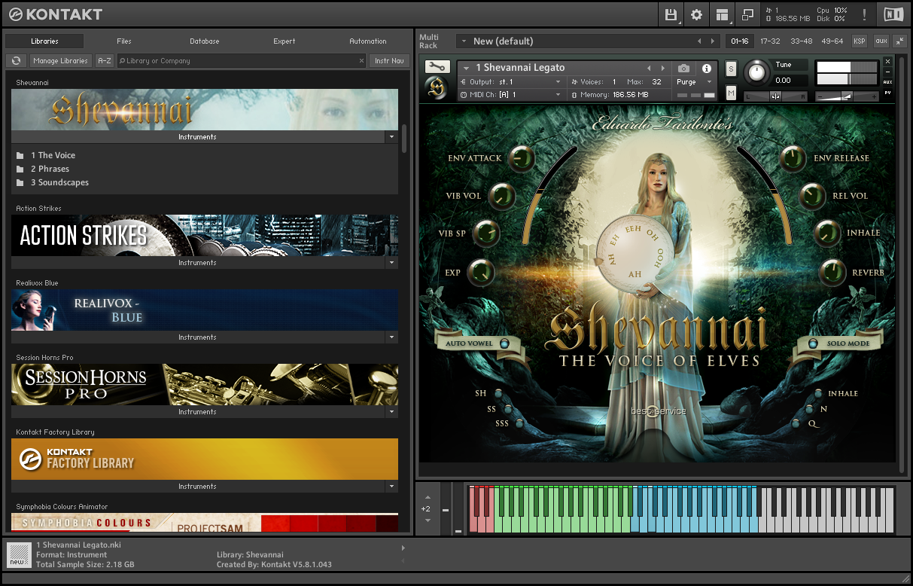The width and height of the screenshot is (913, 586).
Task: Click the warning exclamation icon
Action: point(864,14)
